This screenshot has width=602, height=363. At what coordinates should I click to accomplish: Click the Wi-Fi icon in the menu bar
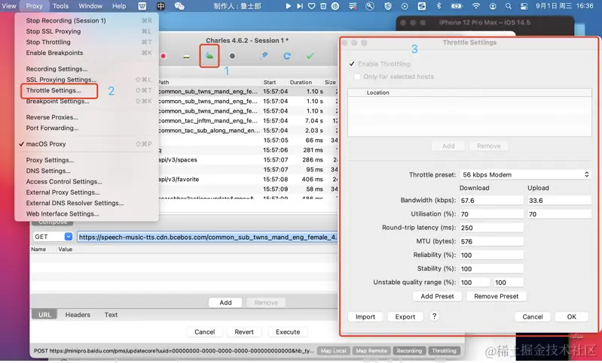point(476,6)
